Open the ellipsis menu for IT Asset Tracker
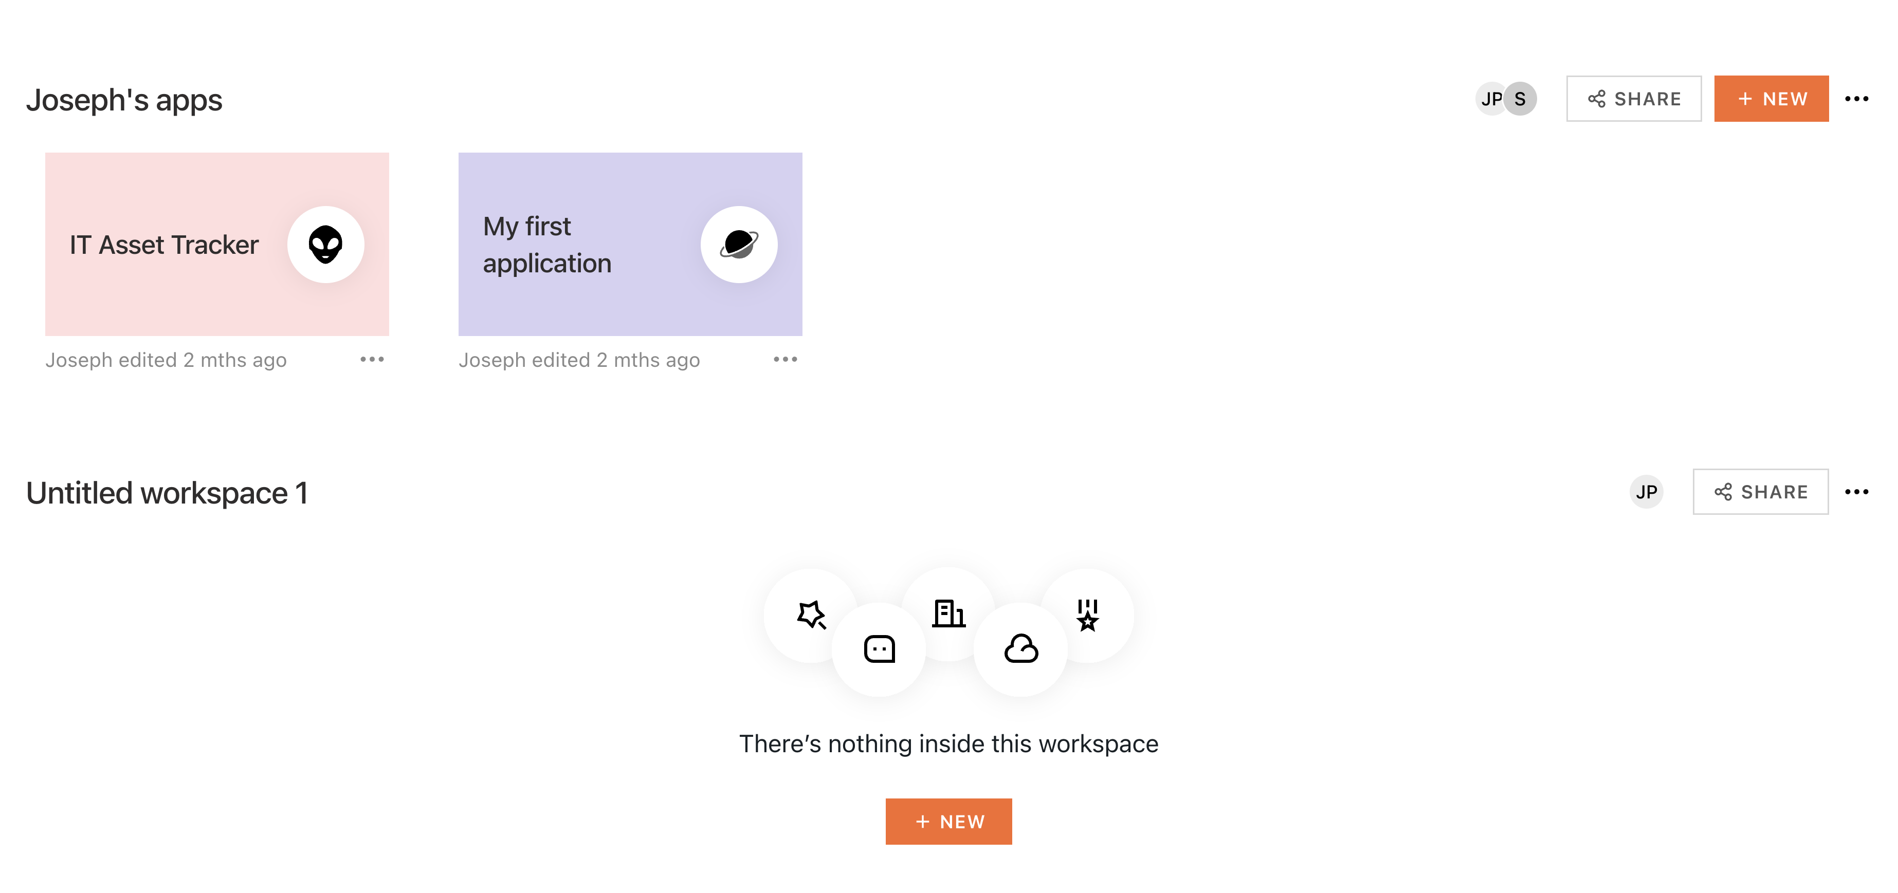This screenshot has height=893, width=1898. [373, 359]
